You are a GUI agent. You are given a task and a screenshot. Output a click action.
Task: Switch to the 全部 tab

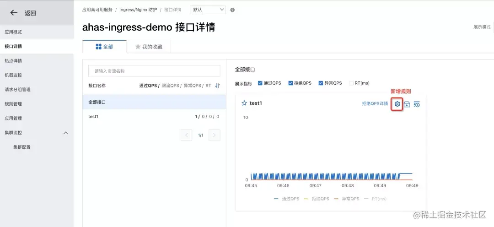point(104,47)
